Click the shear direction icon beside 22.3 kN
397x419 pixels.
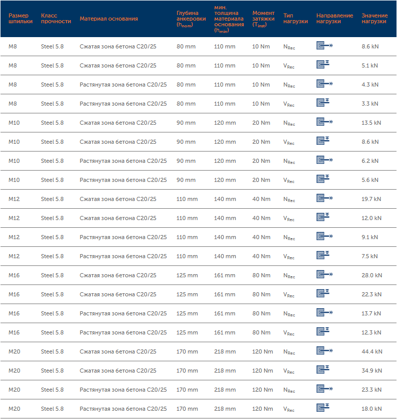(x=323, y=294)
